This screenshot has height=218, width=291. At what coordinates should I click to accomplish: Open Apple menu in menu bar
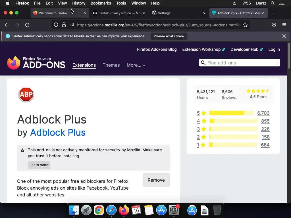click(8, 3)
